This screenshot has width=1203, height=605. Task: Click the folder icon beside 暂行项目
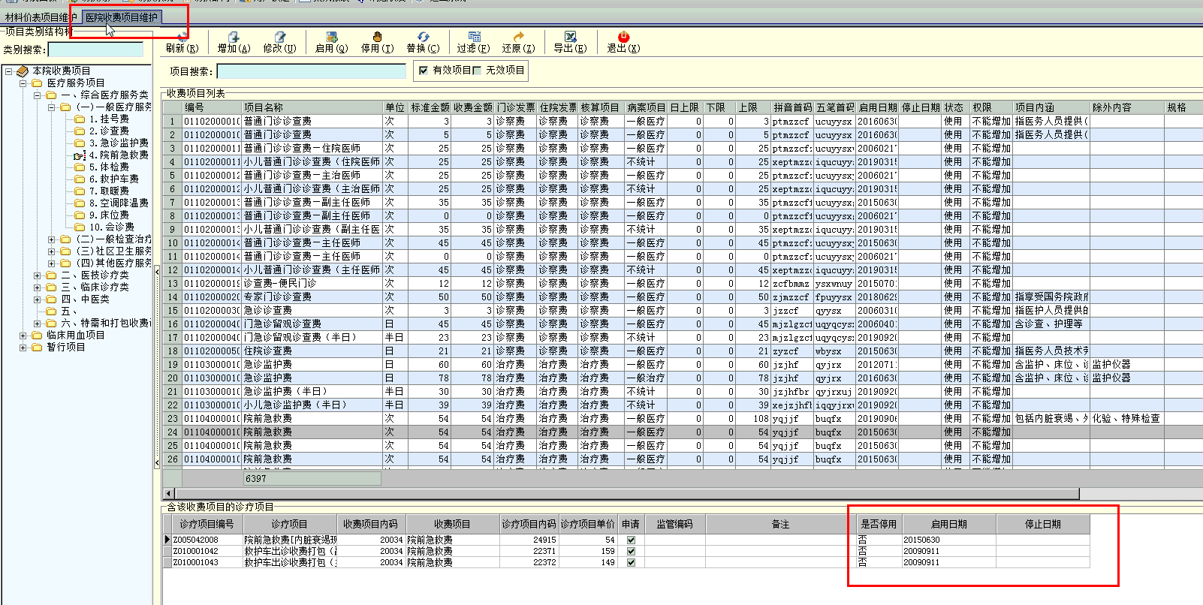(x=37, y=348)
